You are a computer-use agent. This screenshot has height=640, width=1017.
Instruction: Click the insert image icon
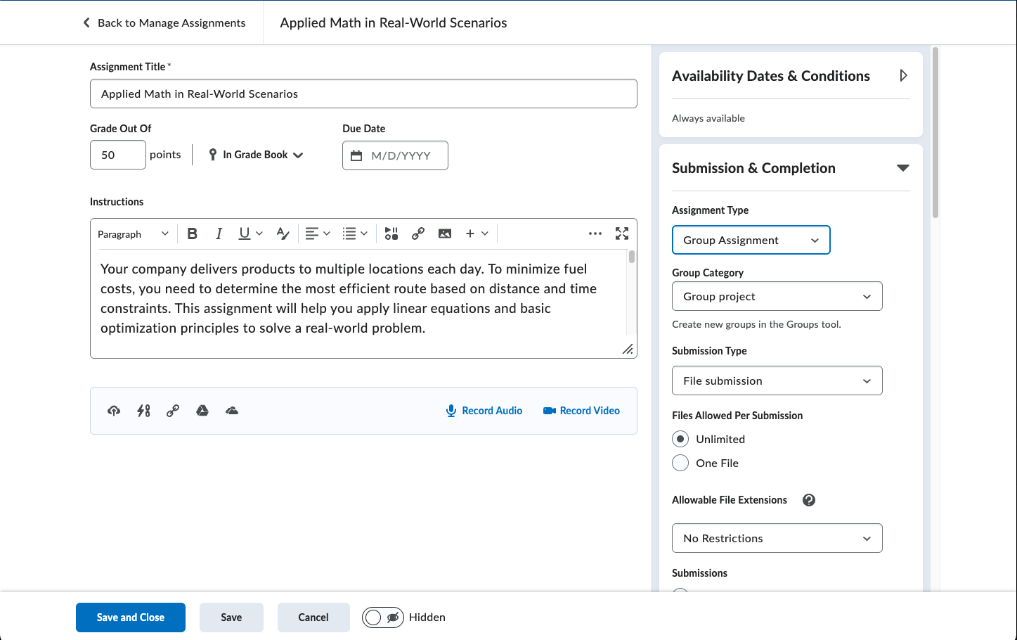(445, 233)
